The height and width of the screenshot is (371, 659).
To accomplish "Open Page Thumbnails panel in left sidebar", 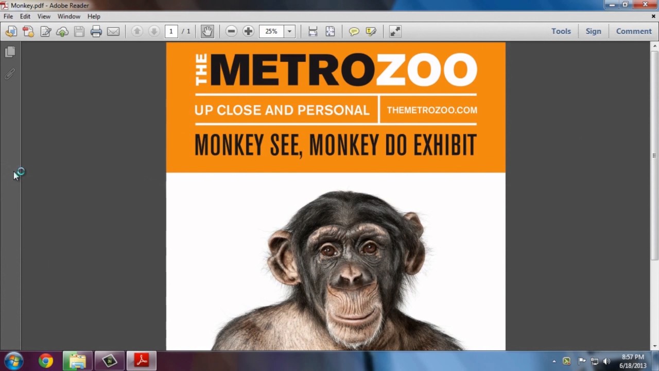I will (x=10, y=52).
